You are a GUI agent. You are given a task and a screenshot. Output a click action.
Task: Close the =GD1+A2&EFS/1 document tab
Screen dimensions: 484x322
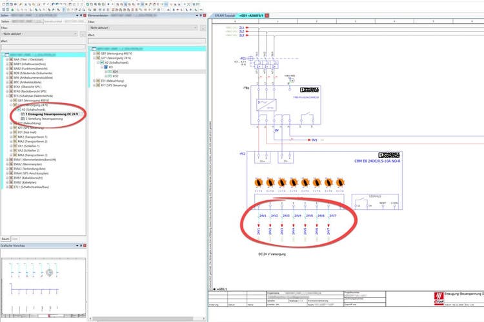[267, 15]
